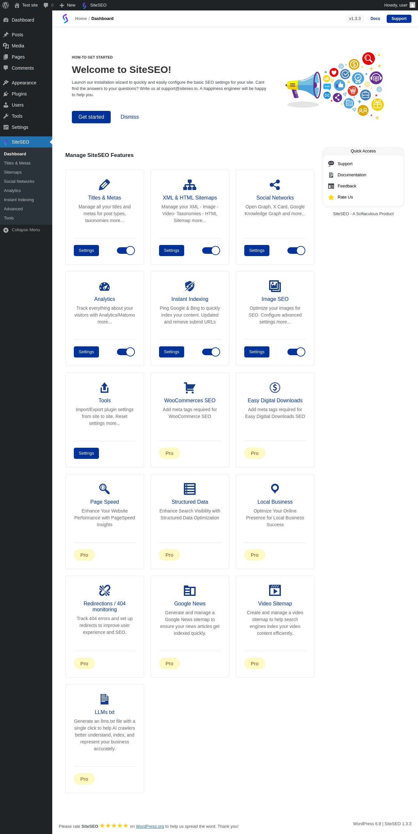This screenshot has width=418, height=834.
Task: Open the Sitemaps submenu item
Action: pyautogui.click(x=26, y=172)
